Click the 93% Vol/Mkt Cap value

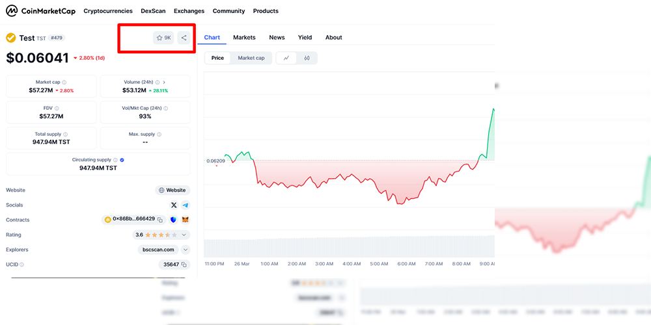[x=145, y=116]
